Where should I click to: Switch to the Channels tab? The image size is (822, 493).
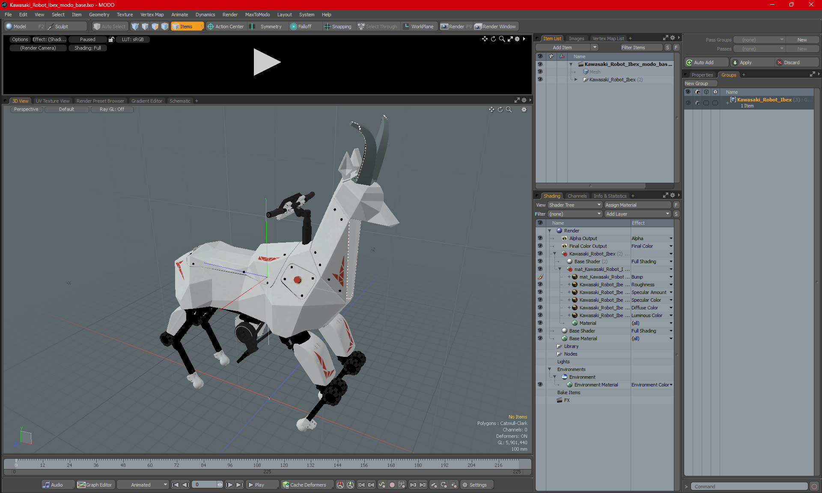[x=577, y=196]
